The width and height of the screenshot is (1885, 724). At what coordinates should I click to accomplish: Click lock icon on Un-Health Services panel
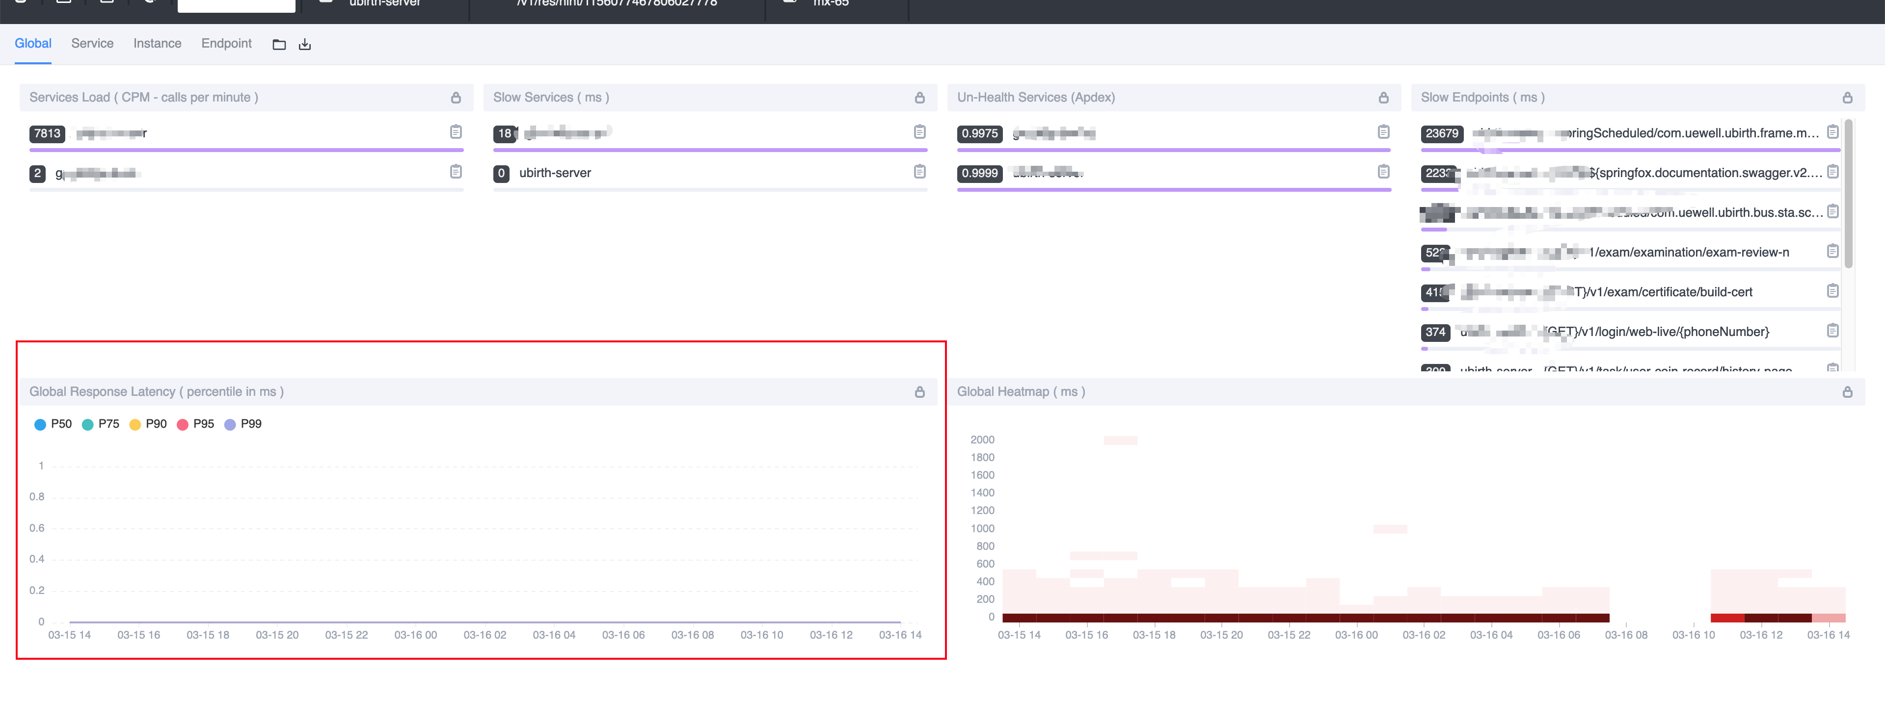point(1383,98)
